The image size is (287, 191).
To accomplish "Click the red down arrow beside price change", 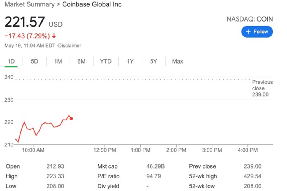I will (x=54, y=36).
